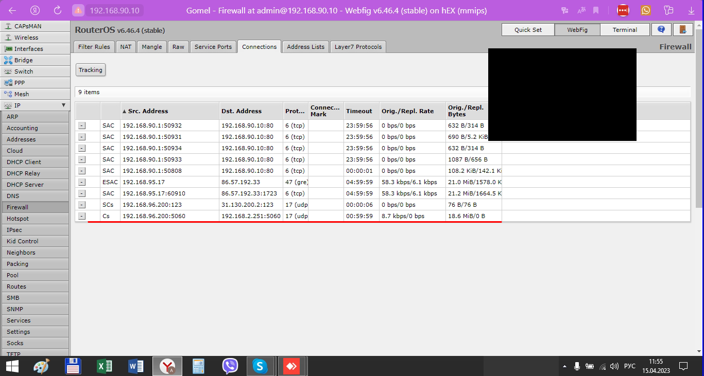Switch to the NAT tab
Image resolution: width=704 pixels, height=376 pixels.
pos(126,47)
